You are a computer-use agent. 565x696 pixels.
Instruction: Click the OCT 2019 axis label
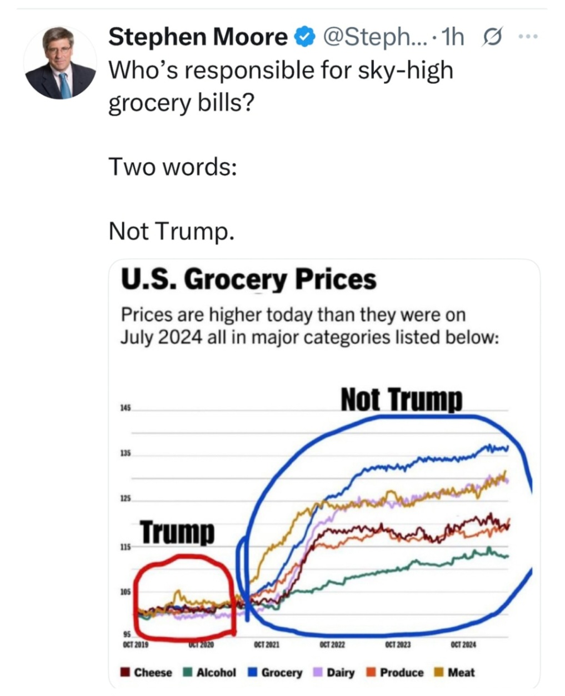click(x=136, y=645)
